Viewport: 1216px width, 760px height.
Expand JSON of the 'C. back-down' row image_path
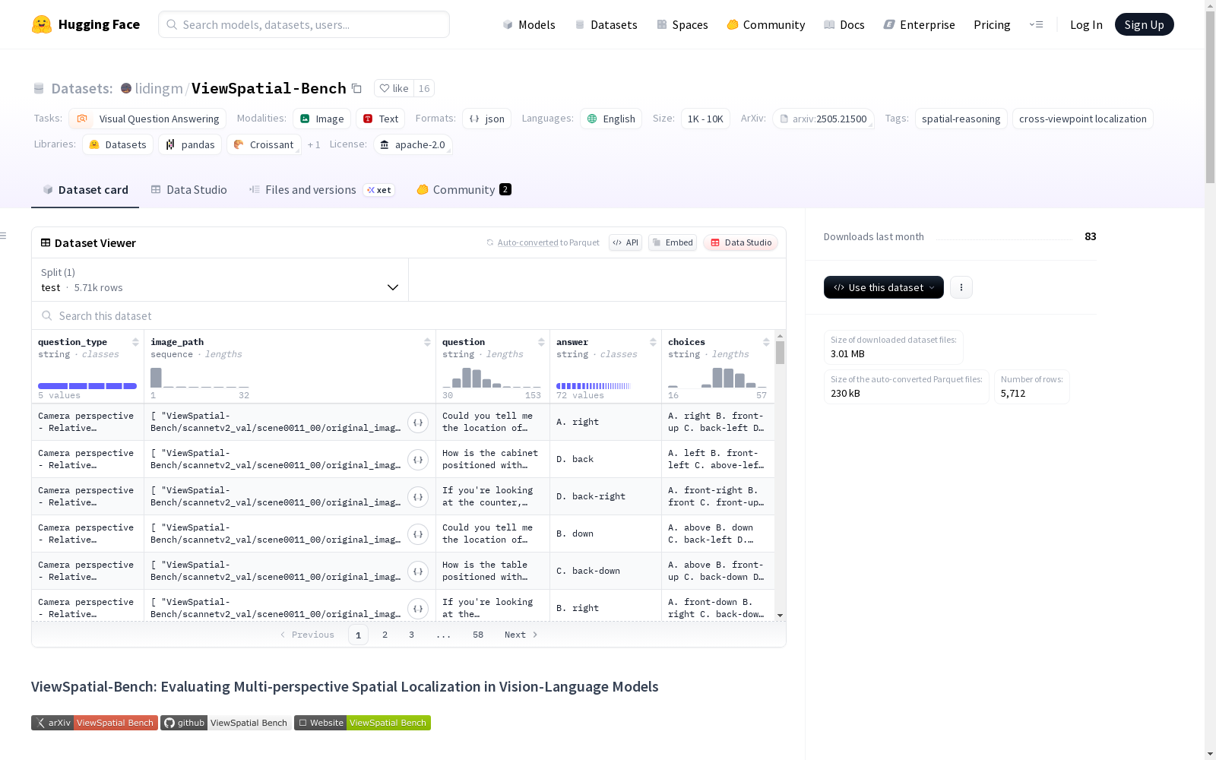click(x=418, y=572)
